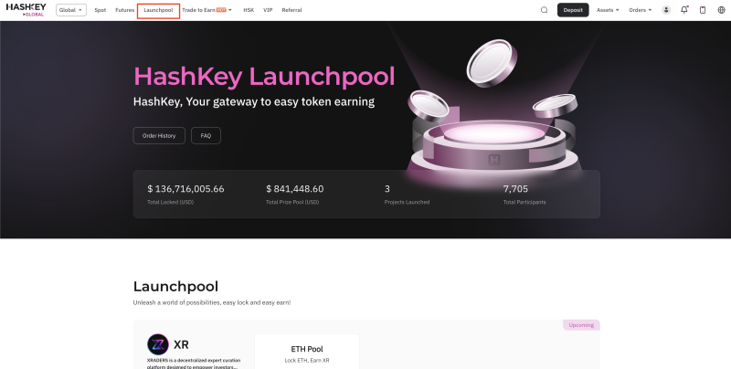Expand the Trade to Earn menu
This screenshot has width=731, height=369.
point(207,10)
